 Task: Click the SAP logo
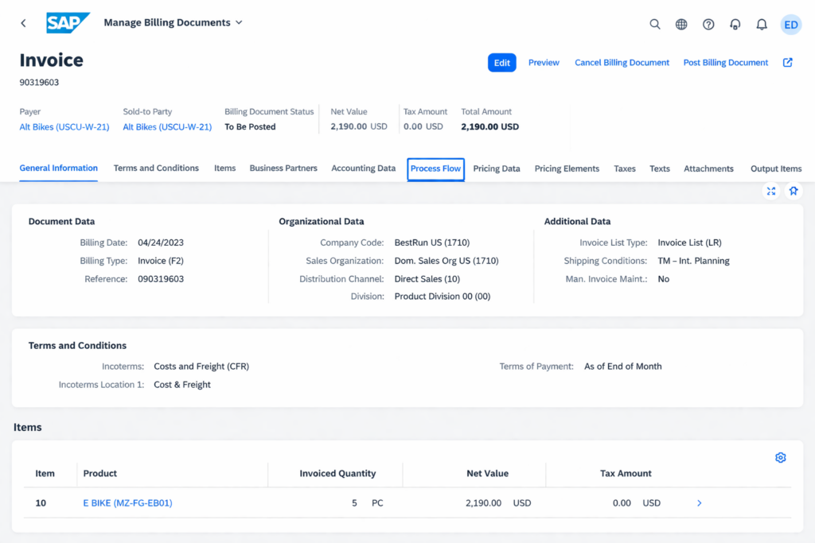tap(68, 23)
